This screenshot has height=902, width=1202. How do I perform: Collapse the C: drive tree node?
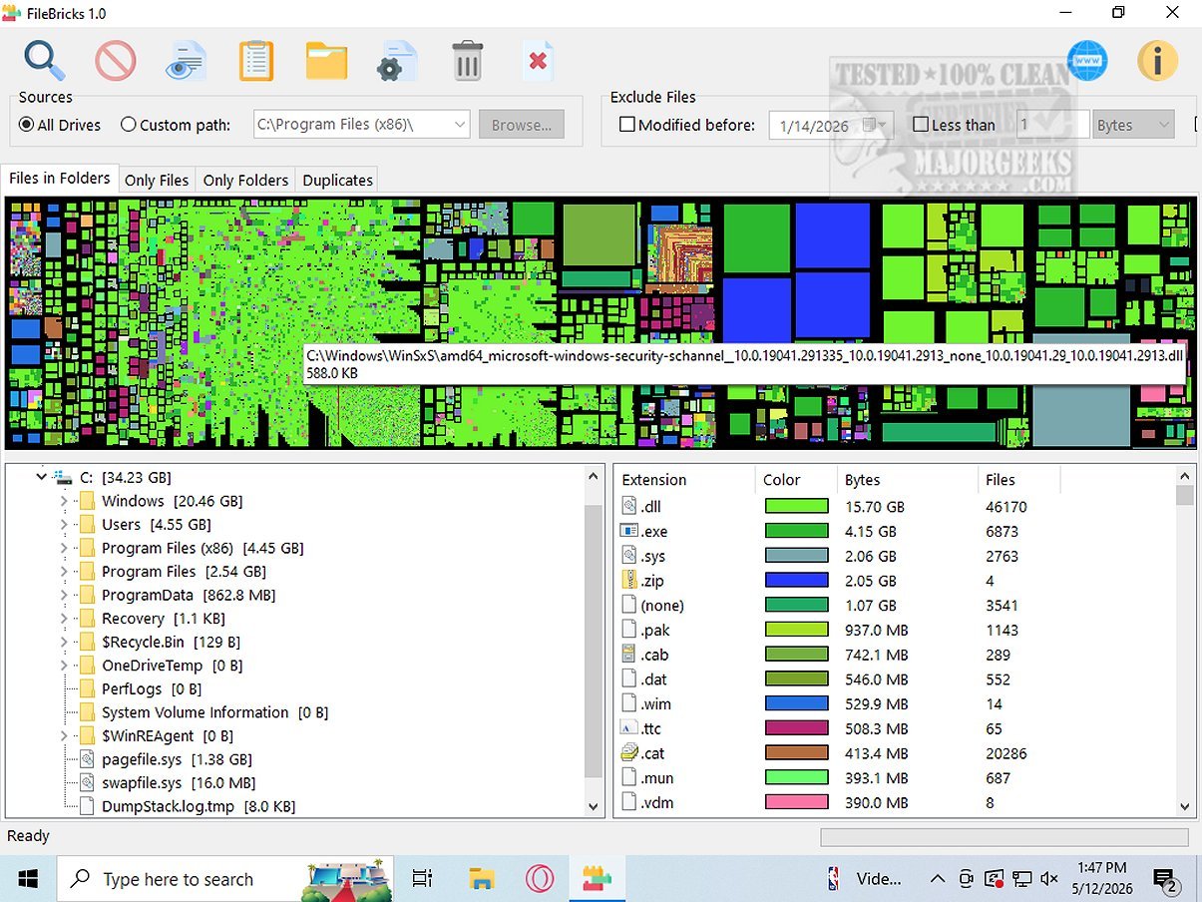pos(41,478)
